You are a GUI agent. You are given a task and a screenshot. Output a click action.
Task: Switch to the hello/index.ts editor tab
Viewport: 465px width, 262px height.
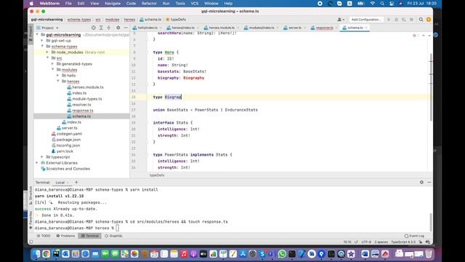point(147,28)
